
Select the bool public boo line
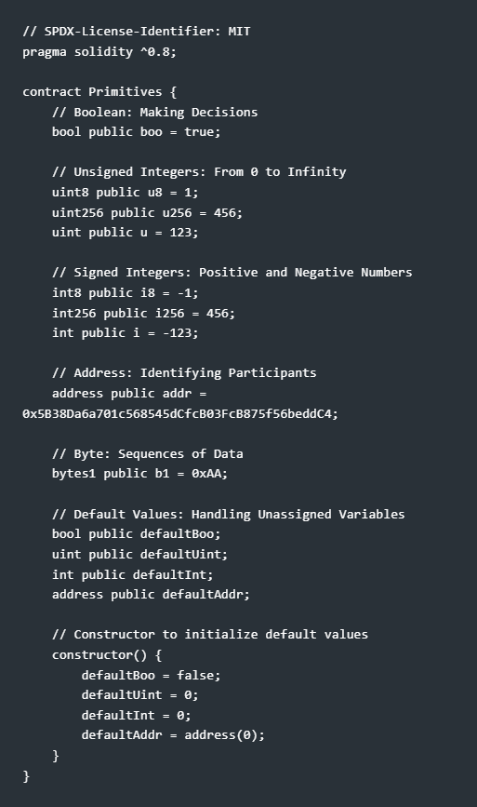coord(136,132)
